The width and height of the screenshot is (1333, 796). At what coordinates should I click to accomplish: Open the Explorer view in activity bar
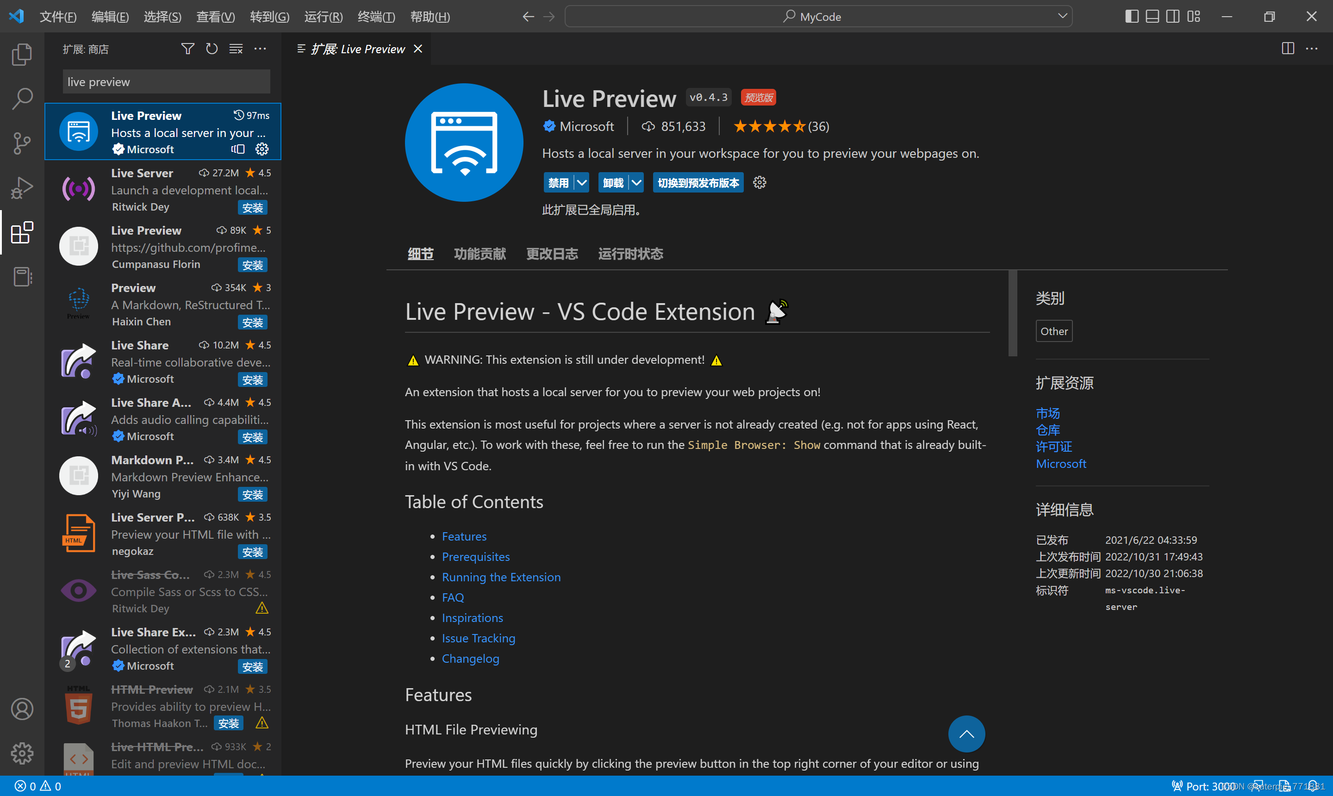pos(22,54)
